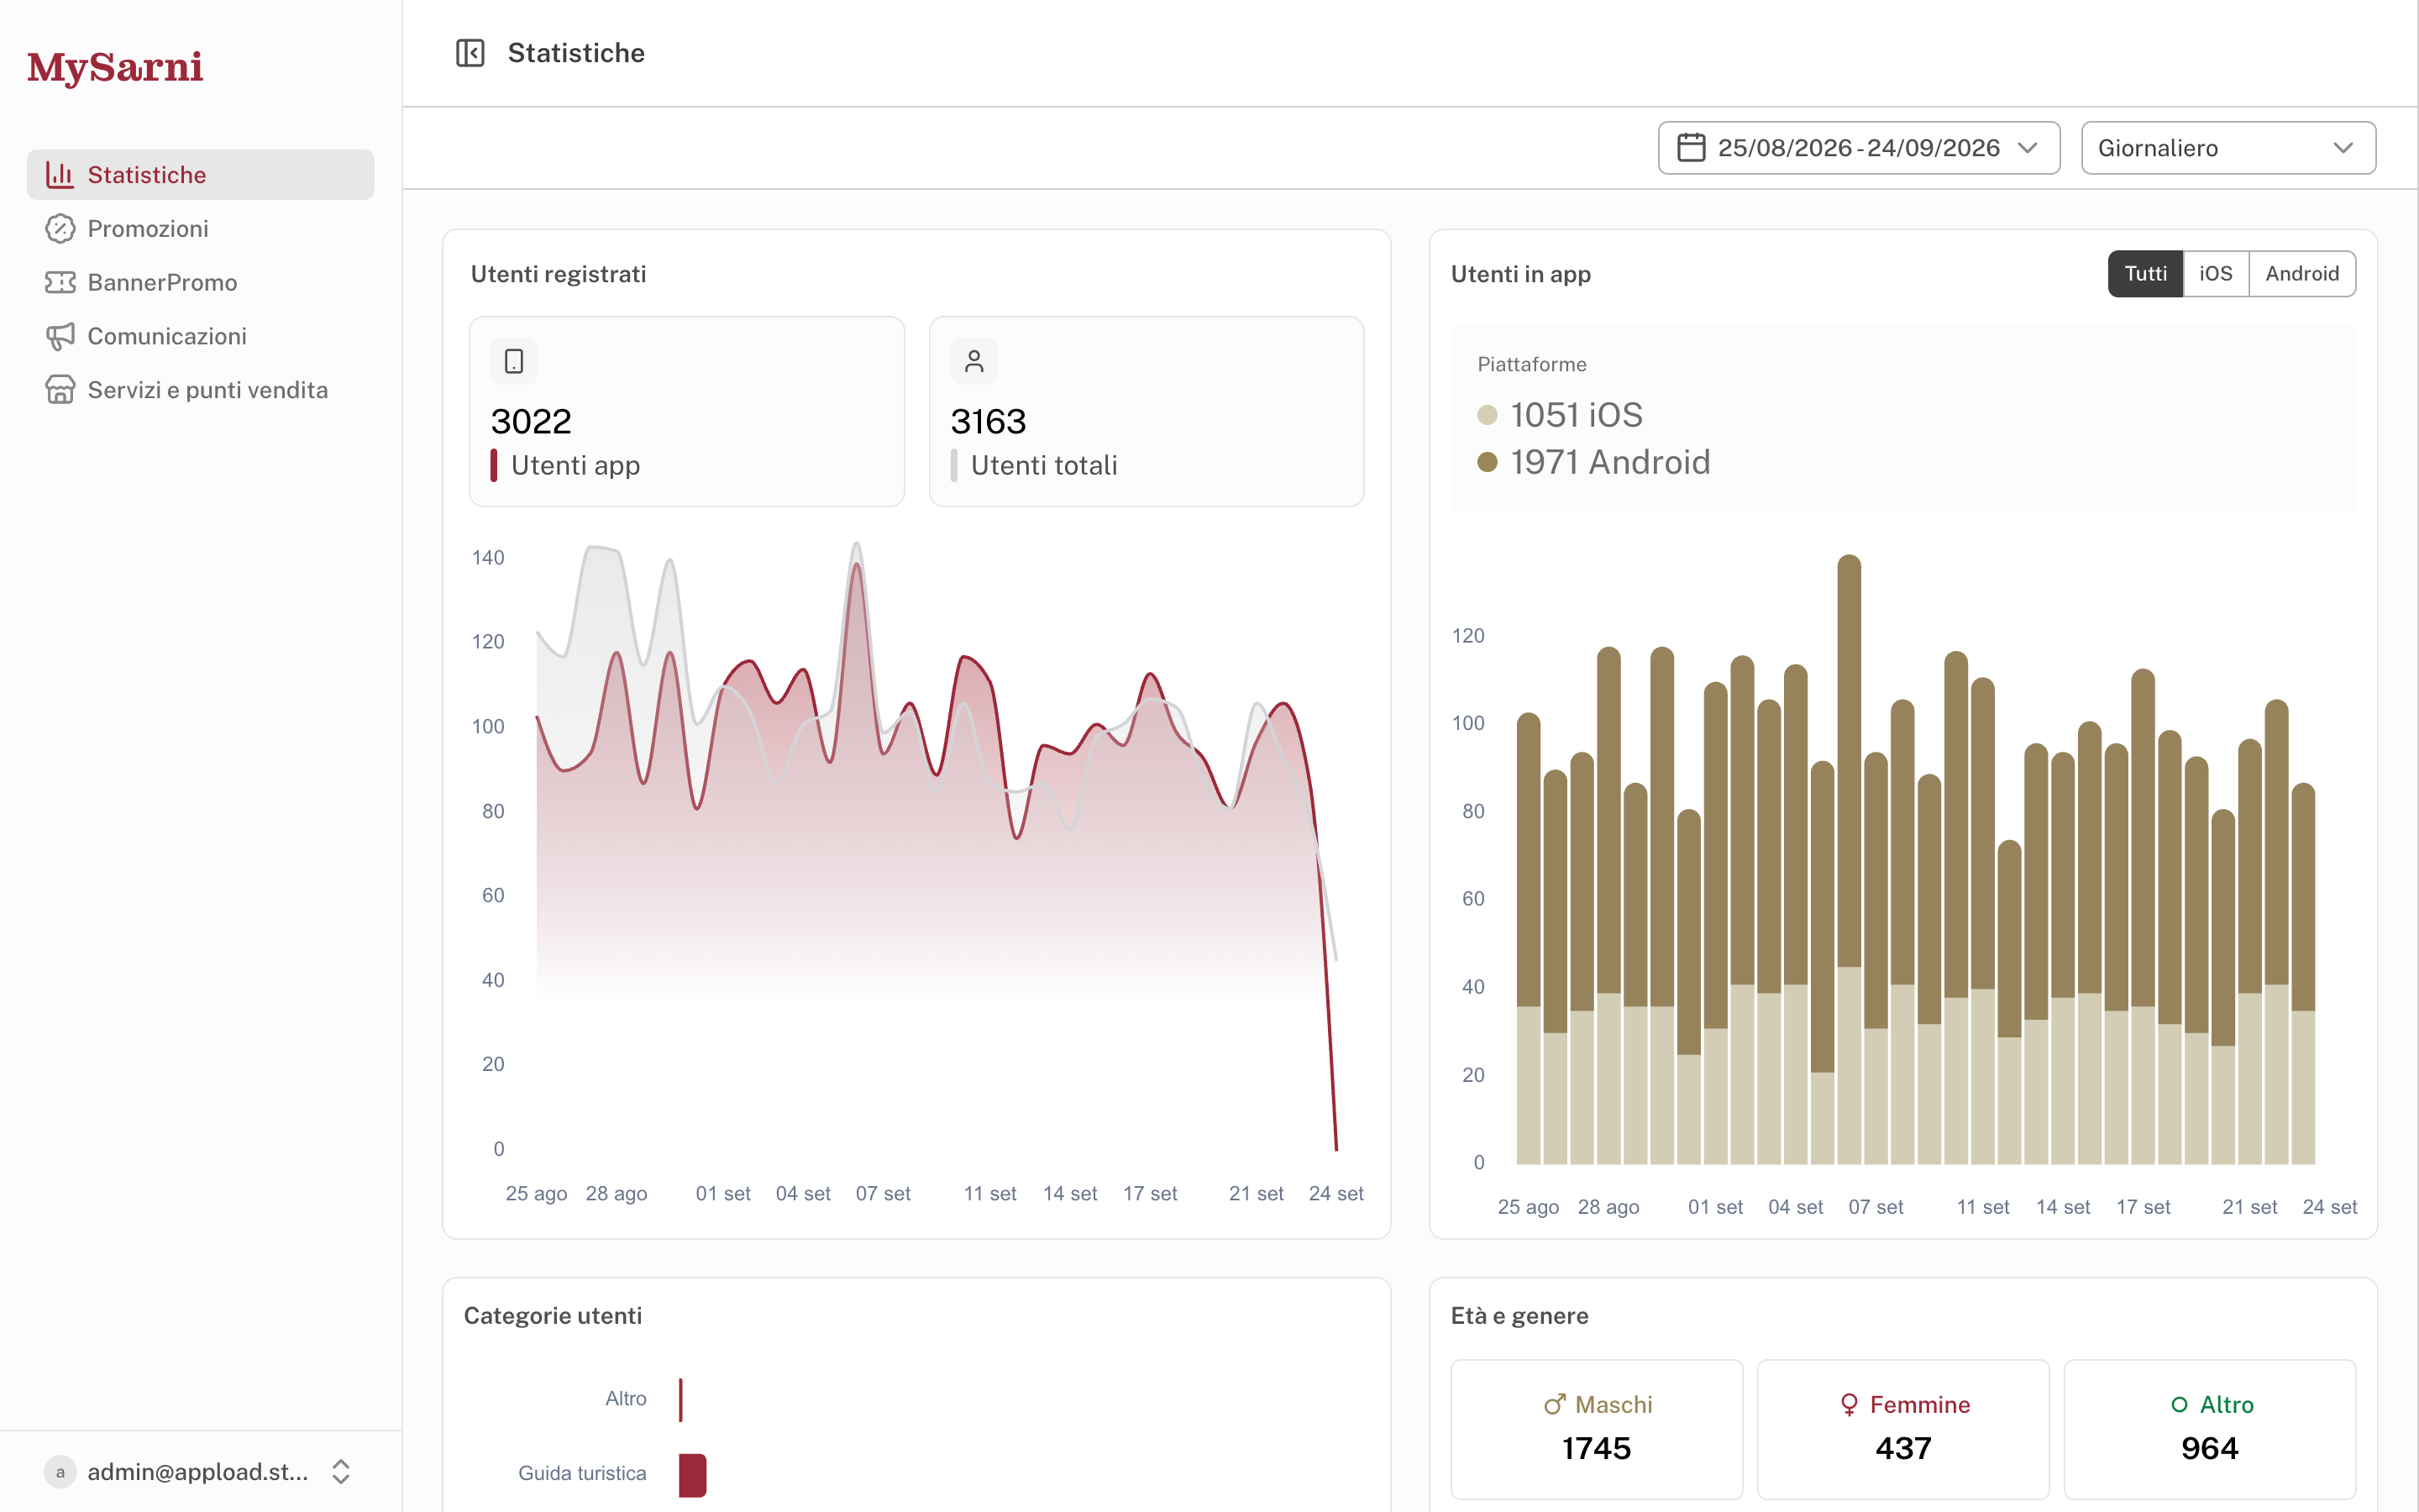
Task: Click the Promozioni percent badge icon
Action: pyautogui.click(x=60, y=229)
